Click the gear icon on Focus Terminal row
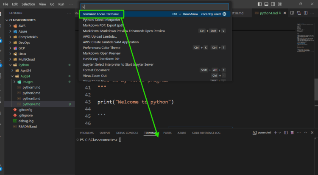 pos(224,14)
